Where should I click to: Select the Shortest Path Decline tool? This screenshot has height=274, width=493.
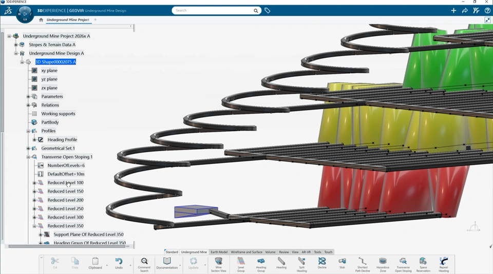tap(363, 264)
